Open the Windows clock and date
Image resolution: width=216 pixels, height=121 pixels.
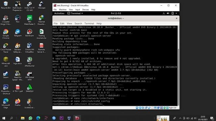(203, 118)
